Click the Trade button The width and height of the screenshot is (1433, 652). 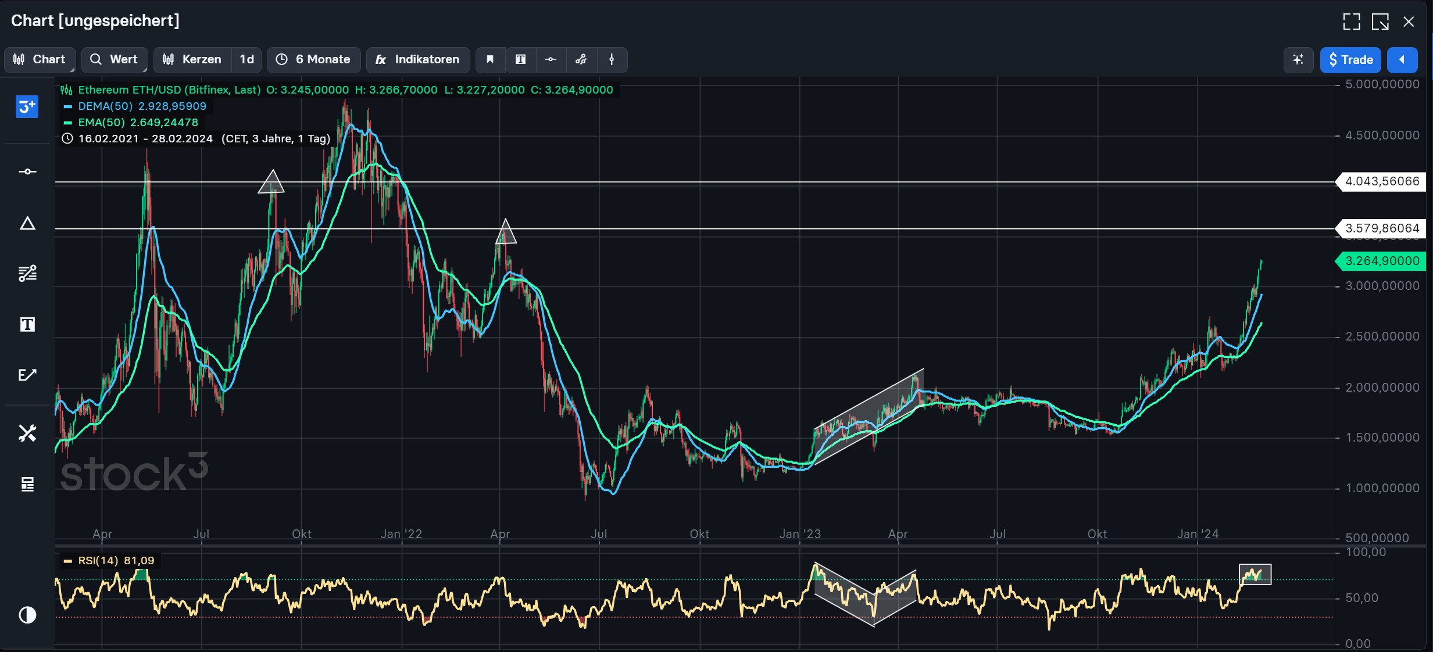click(x=1350, y=59)
